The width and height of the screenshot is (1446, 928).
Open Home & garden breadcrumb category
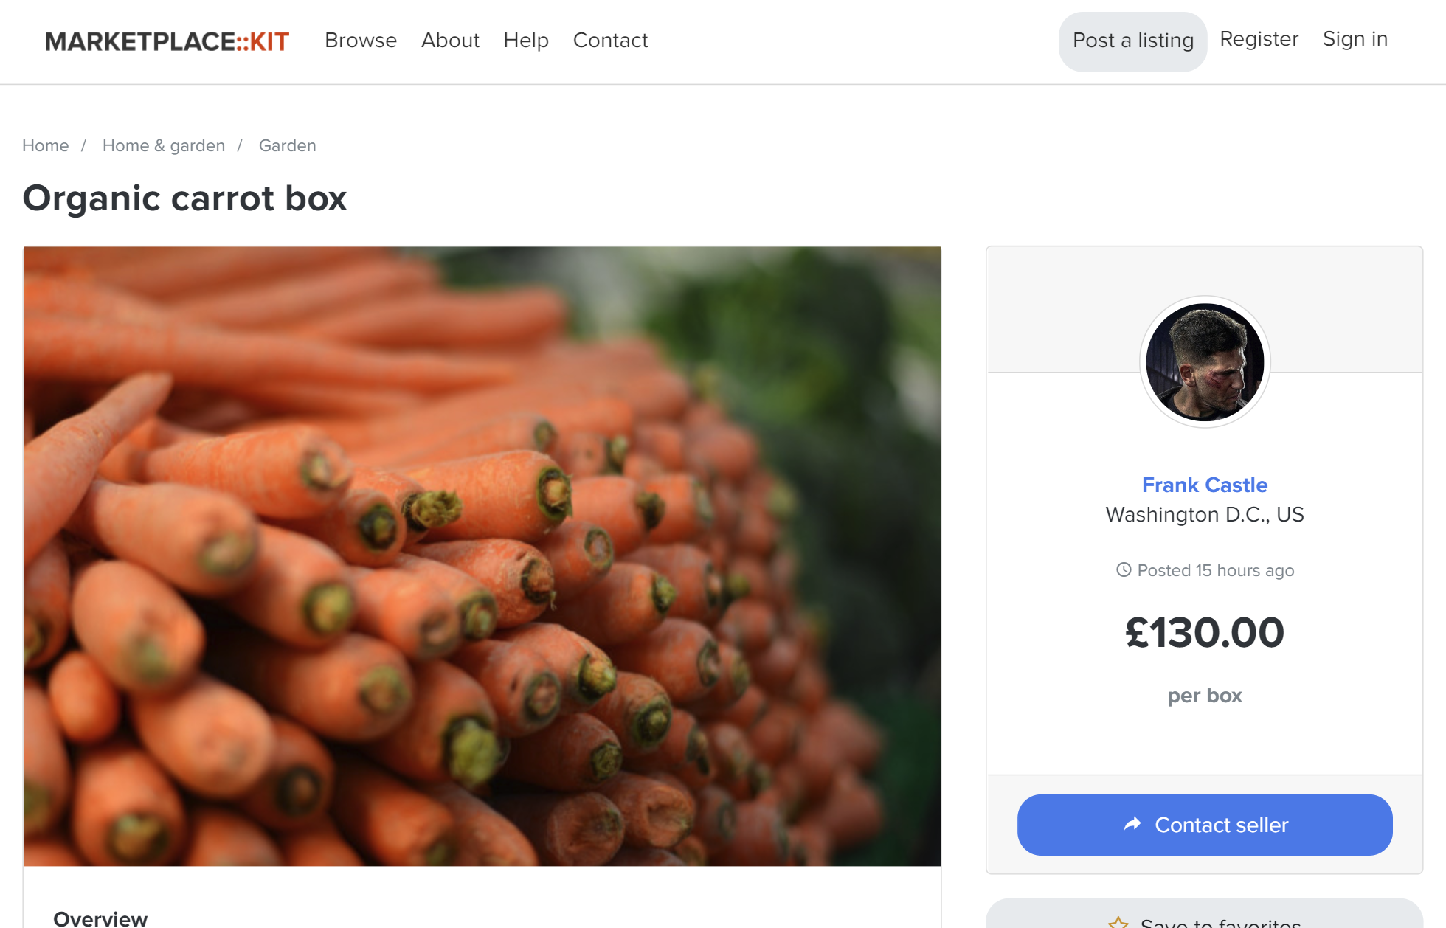point(164,145)
